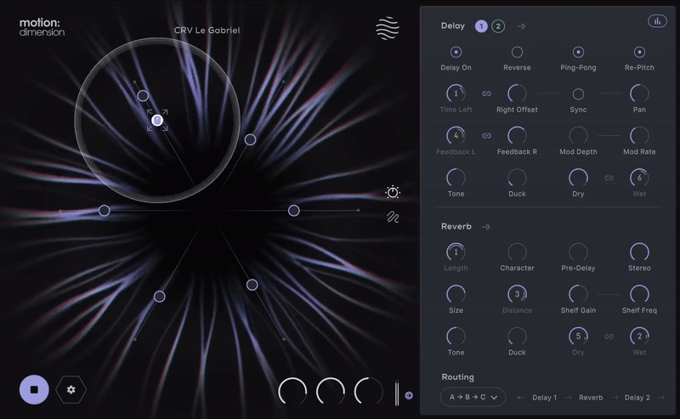The image size is (680, 419).
Task: Click preset name CRV Le Gabriel
Action: 207,30
